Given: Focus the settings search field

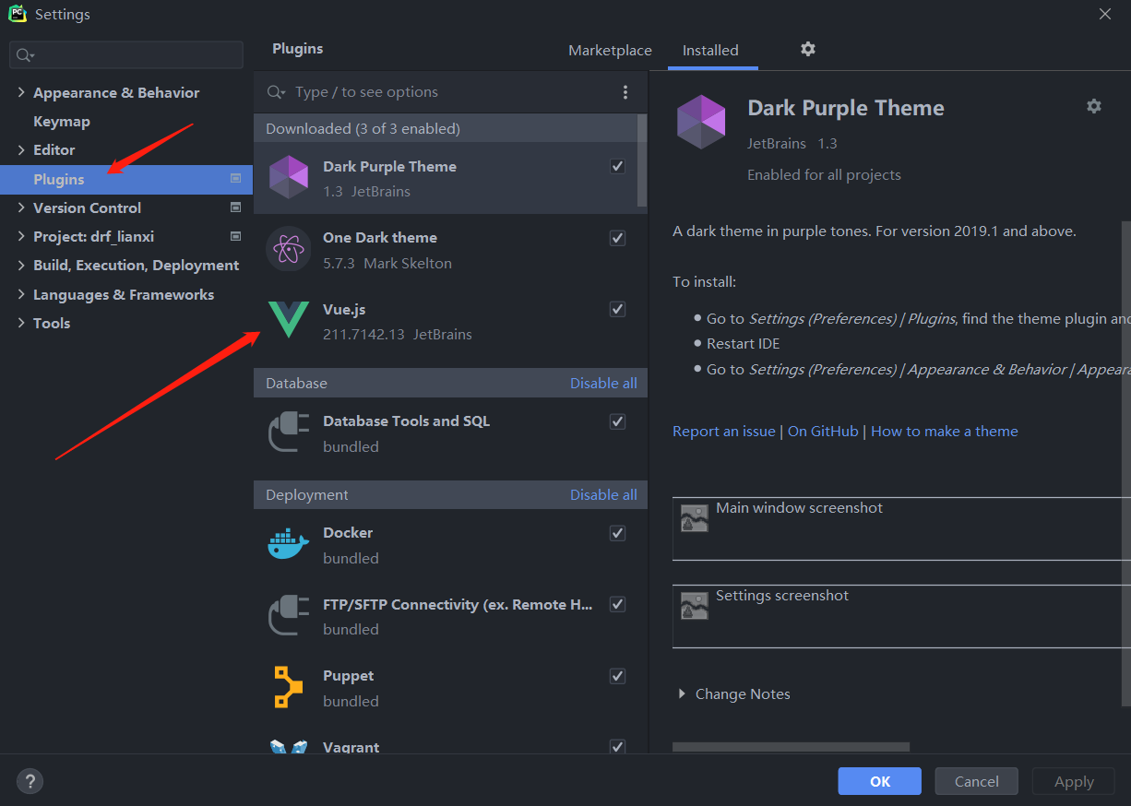Looking at the screenshot, I should (x=126, y=55).
